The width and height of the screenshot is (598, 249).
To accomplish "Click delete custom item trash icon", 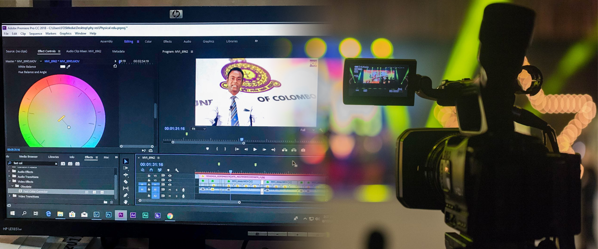I will pos(111,202).
